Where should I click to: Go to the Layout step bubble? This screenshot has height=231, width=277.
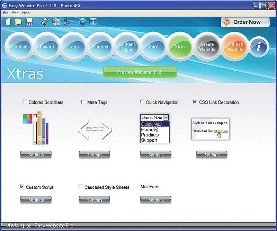(x=47, y=47)
